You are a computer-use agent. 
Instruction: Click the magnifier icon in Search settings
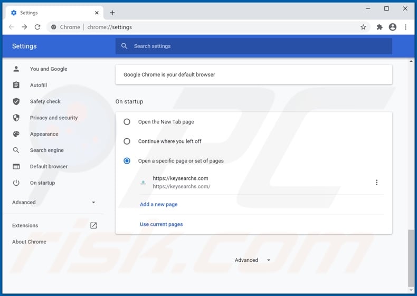(124, 46)
